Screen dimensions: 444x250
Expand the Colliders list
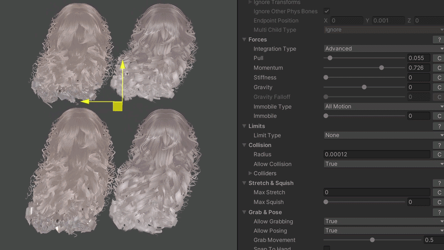pyautogui.click(x=250, y=173)
